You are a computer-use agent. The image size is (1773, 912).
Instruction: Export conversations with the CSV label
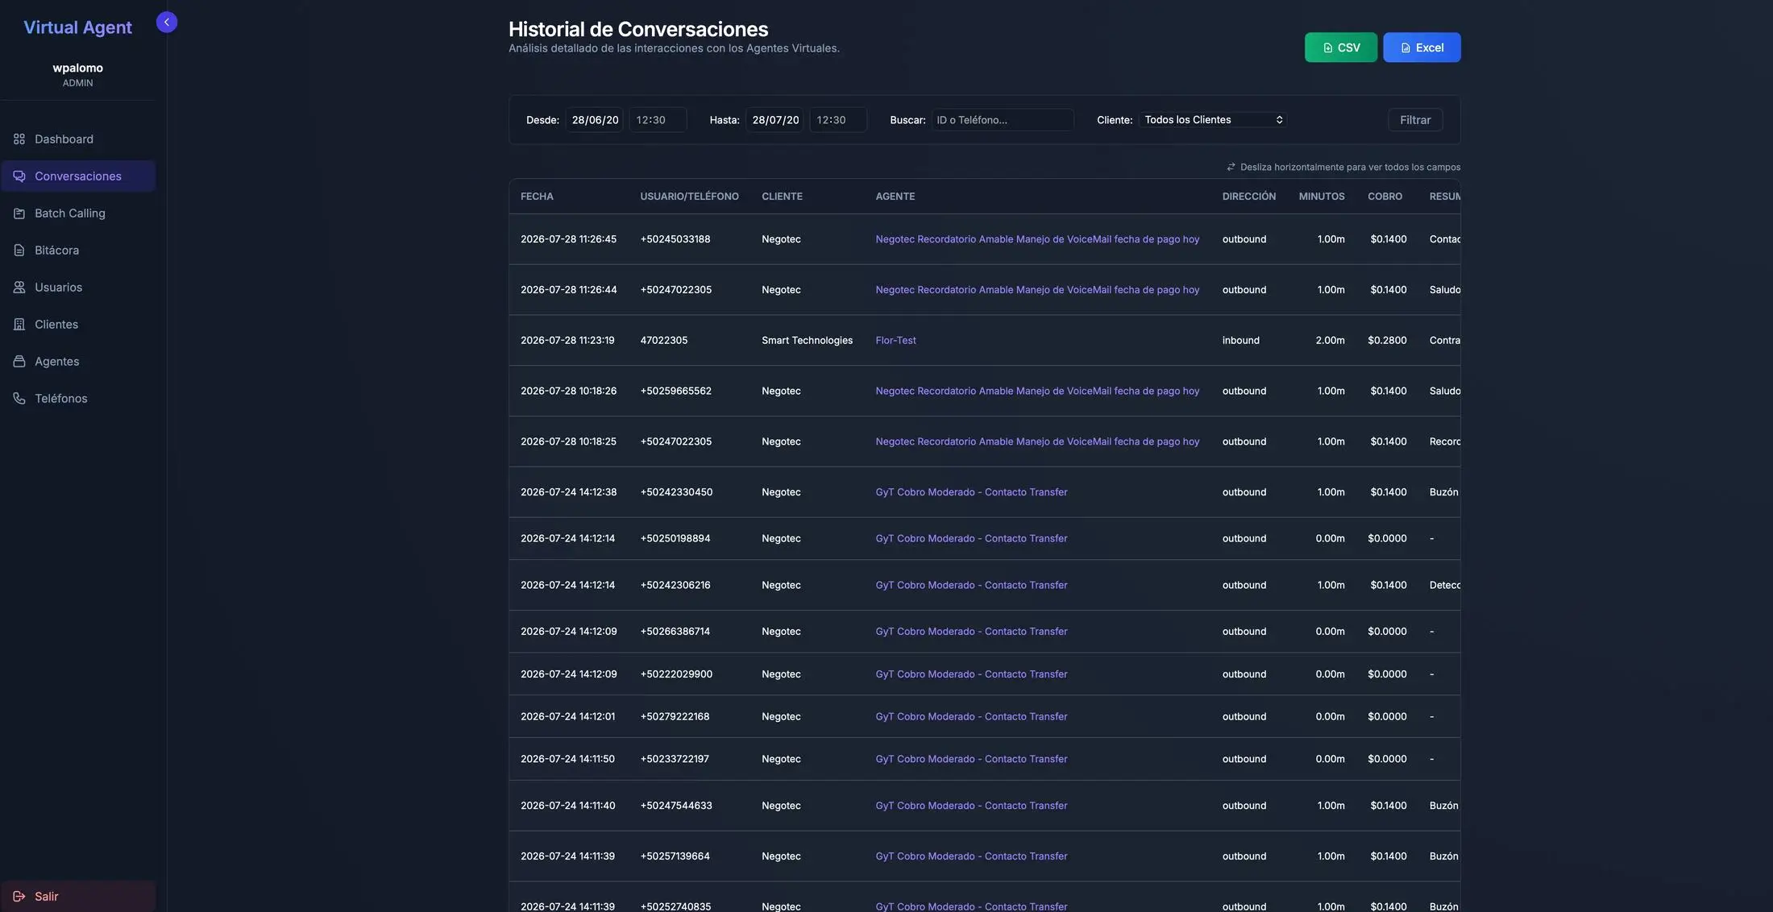click(x=1348, y=48)
